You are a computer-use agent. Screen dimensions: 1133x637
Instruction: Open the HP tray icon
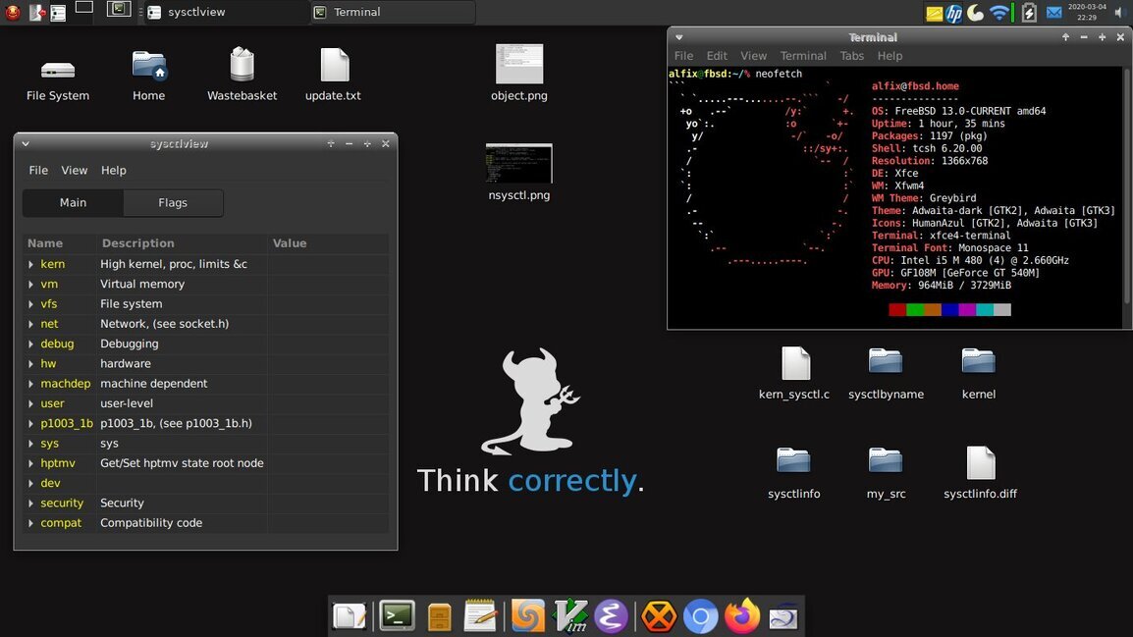pyautogui.click(x=953, y=13)
